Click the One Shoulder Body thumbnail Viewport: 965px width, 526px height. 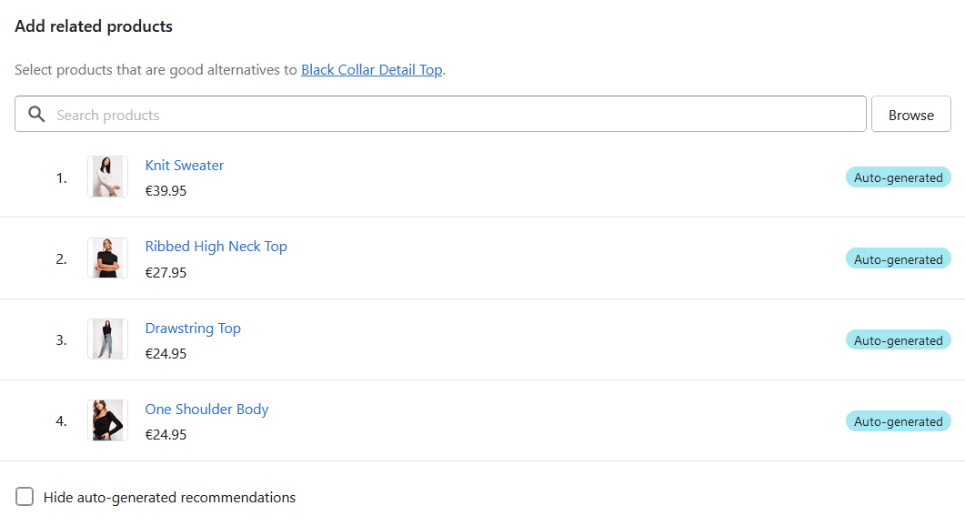pyautogui.click(x=107, y=420)
